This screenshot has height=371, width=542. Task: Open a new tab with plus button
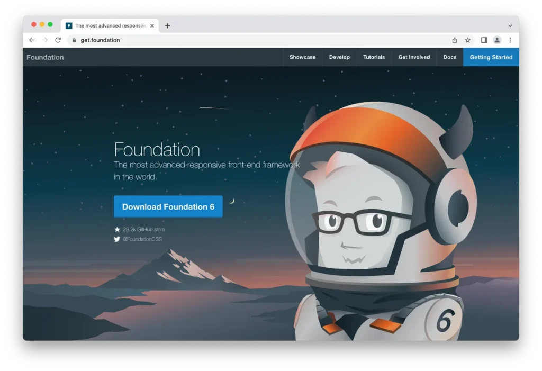click(168, 25)
